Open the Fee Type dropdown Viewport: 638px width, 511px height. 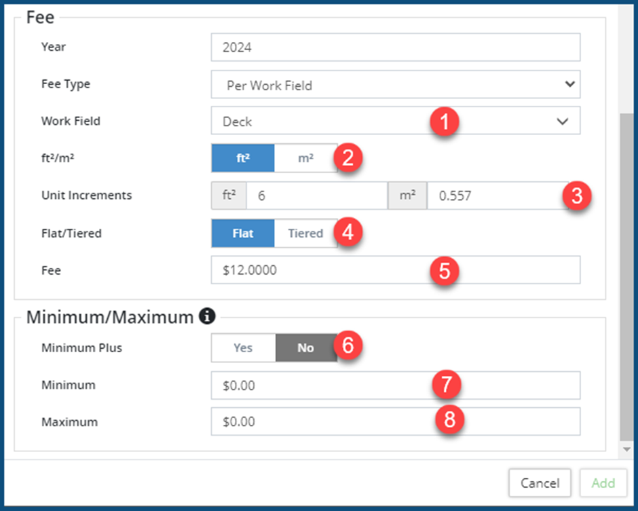coord(395,85)
